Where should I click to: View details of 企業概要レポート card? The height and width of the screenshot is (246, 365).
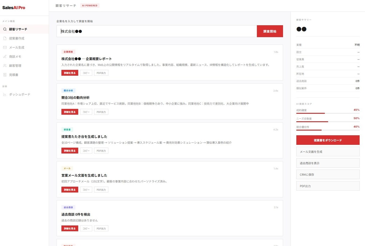(x=70, y=73)
